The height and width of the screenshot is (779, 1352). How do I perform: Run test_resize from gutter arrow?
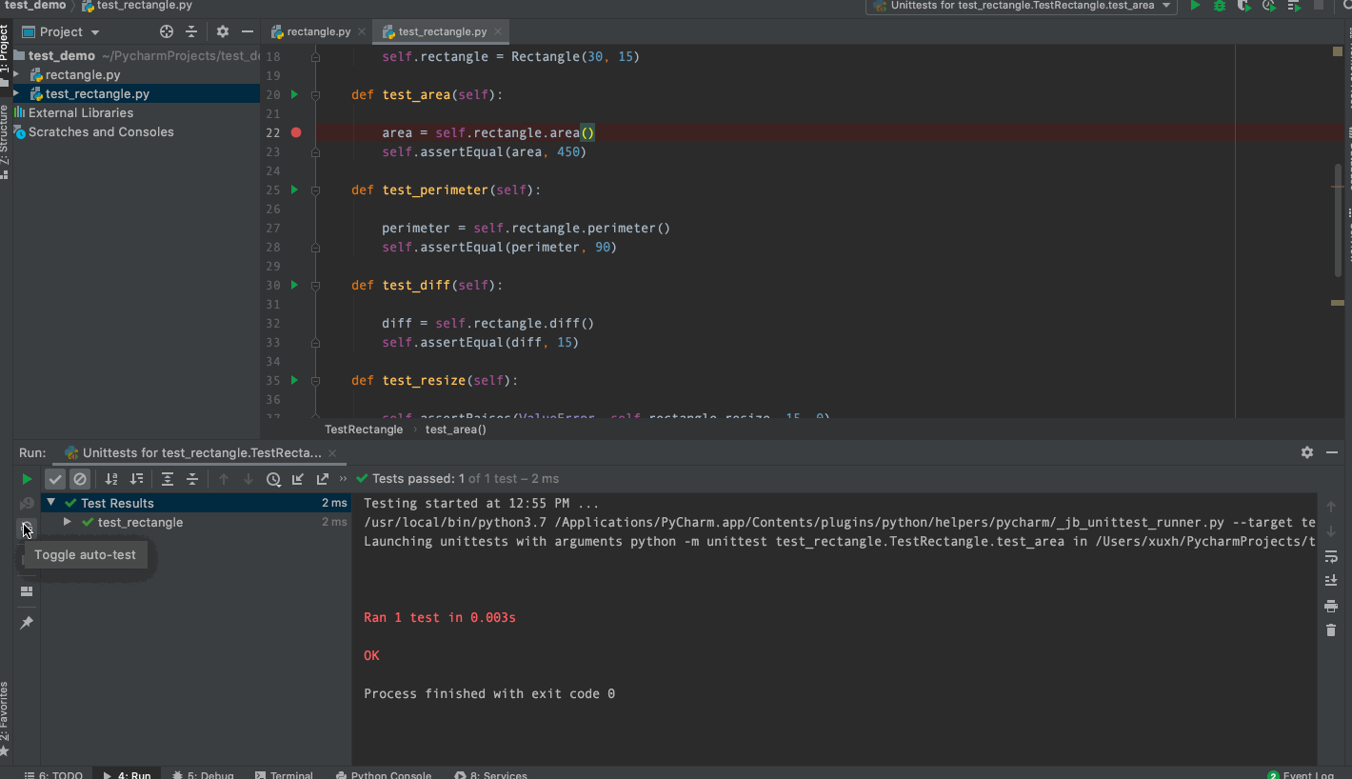(294, 380)
